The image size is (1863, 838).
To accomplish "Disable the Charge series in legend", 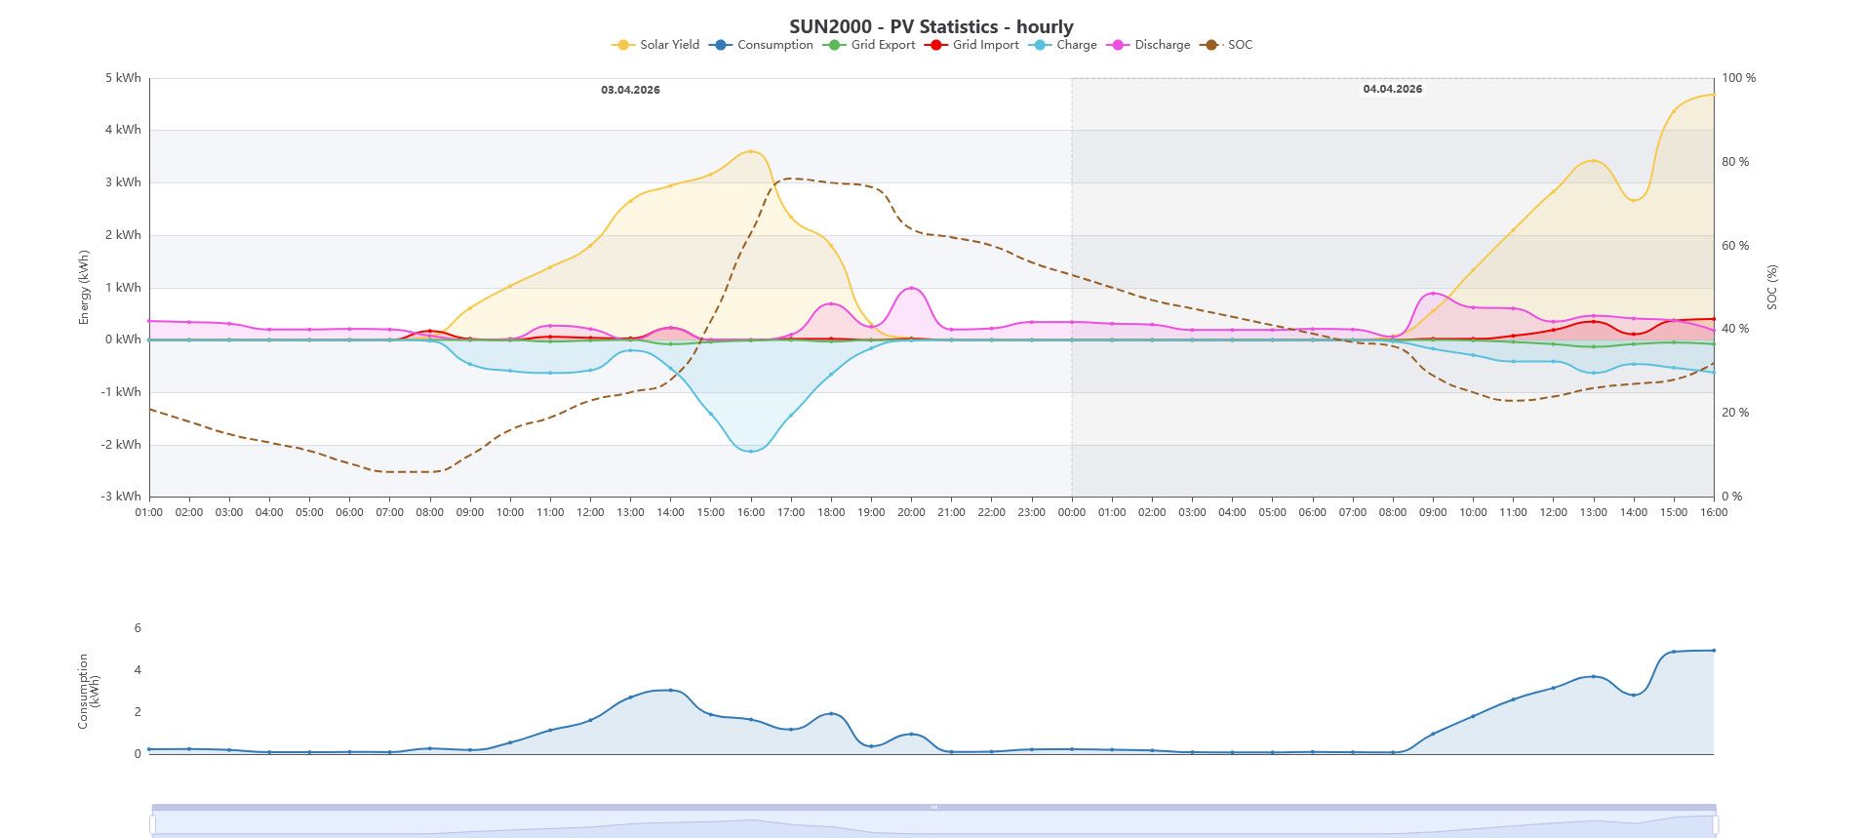I will pos(1062,45).
